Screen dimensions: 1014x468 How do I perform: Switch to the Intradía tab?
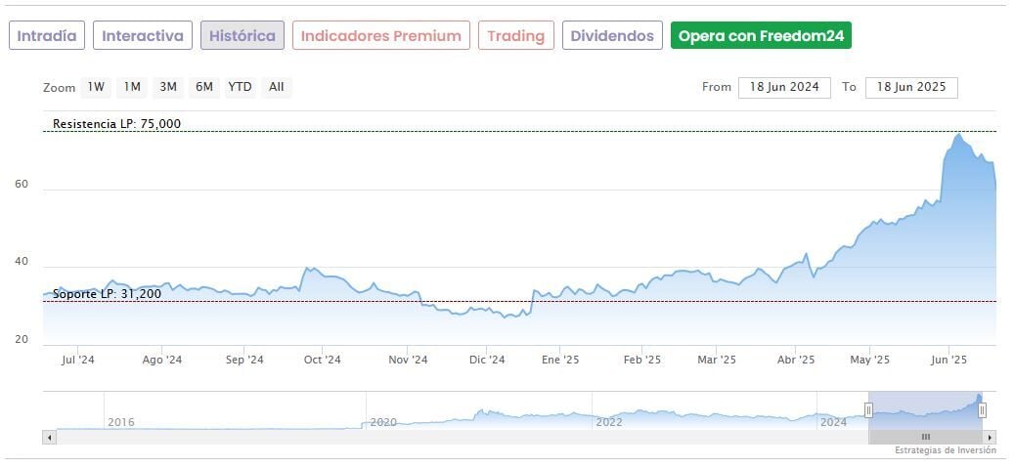[x=47, y=36]
